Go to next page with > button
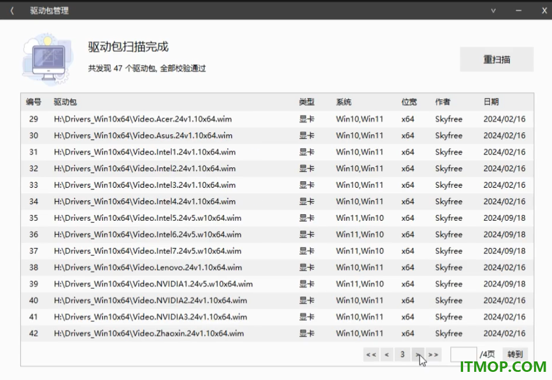This screenshot has width=552, height=380. click(418, 354)
